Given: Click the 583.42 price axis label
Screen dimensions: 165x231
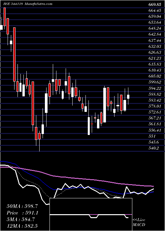Looking at the screenshot, I should tap(155, 100).
